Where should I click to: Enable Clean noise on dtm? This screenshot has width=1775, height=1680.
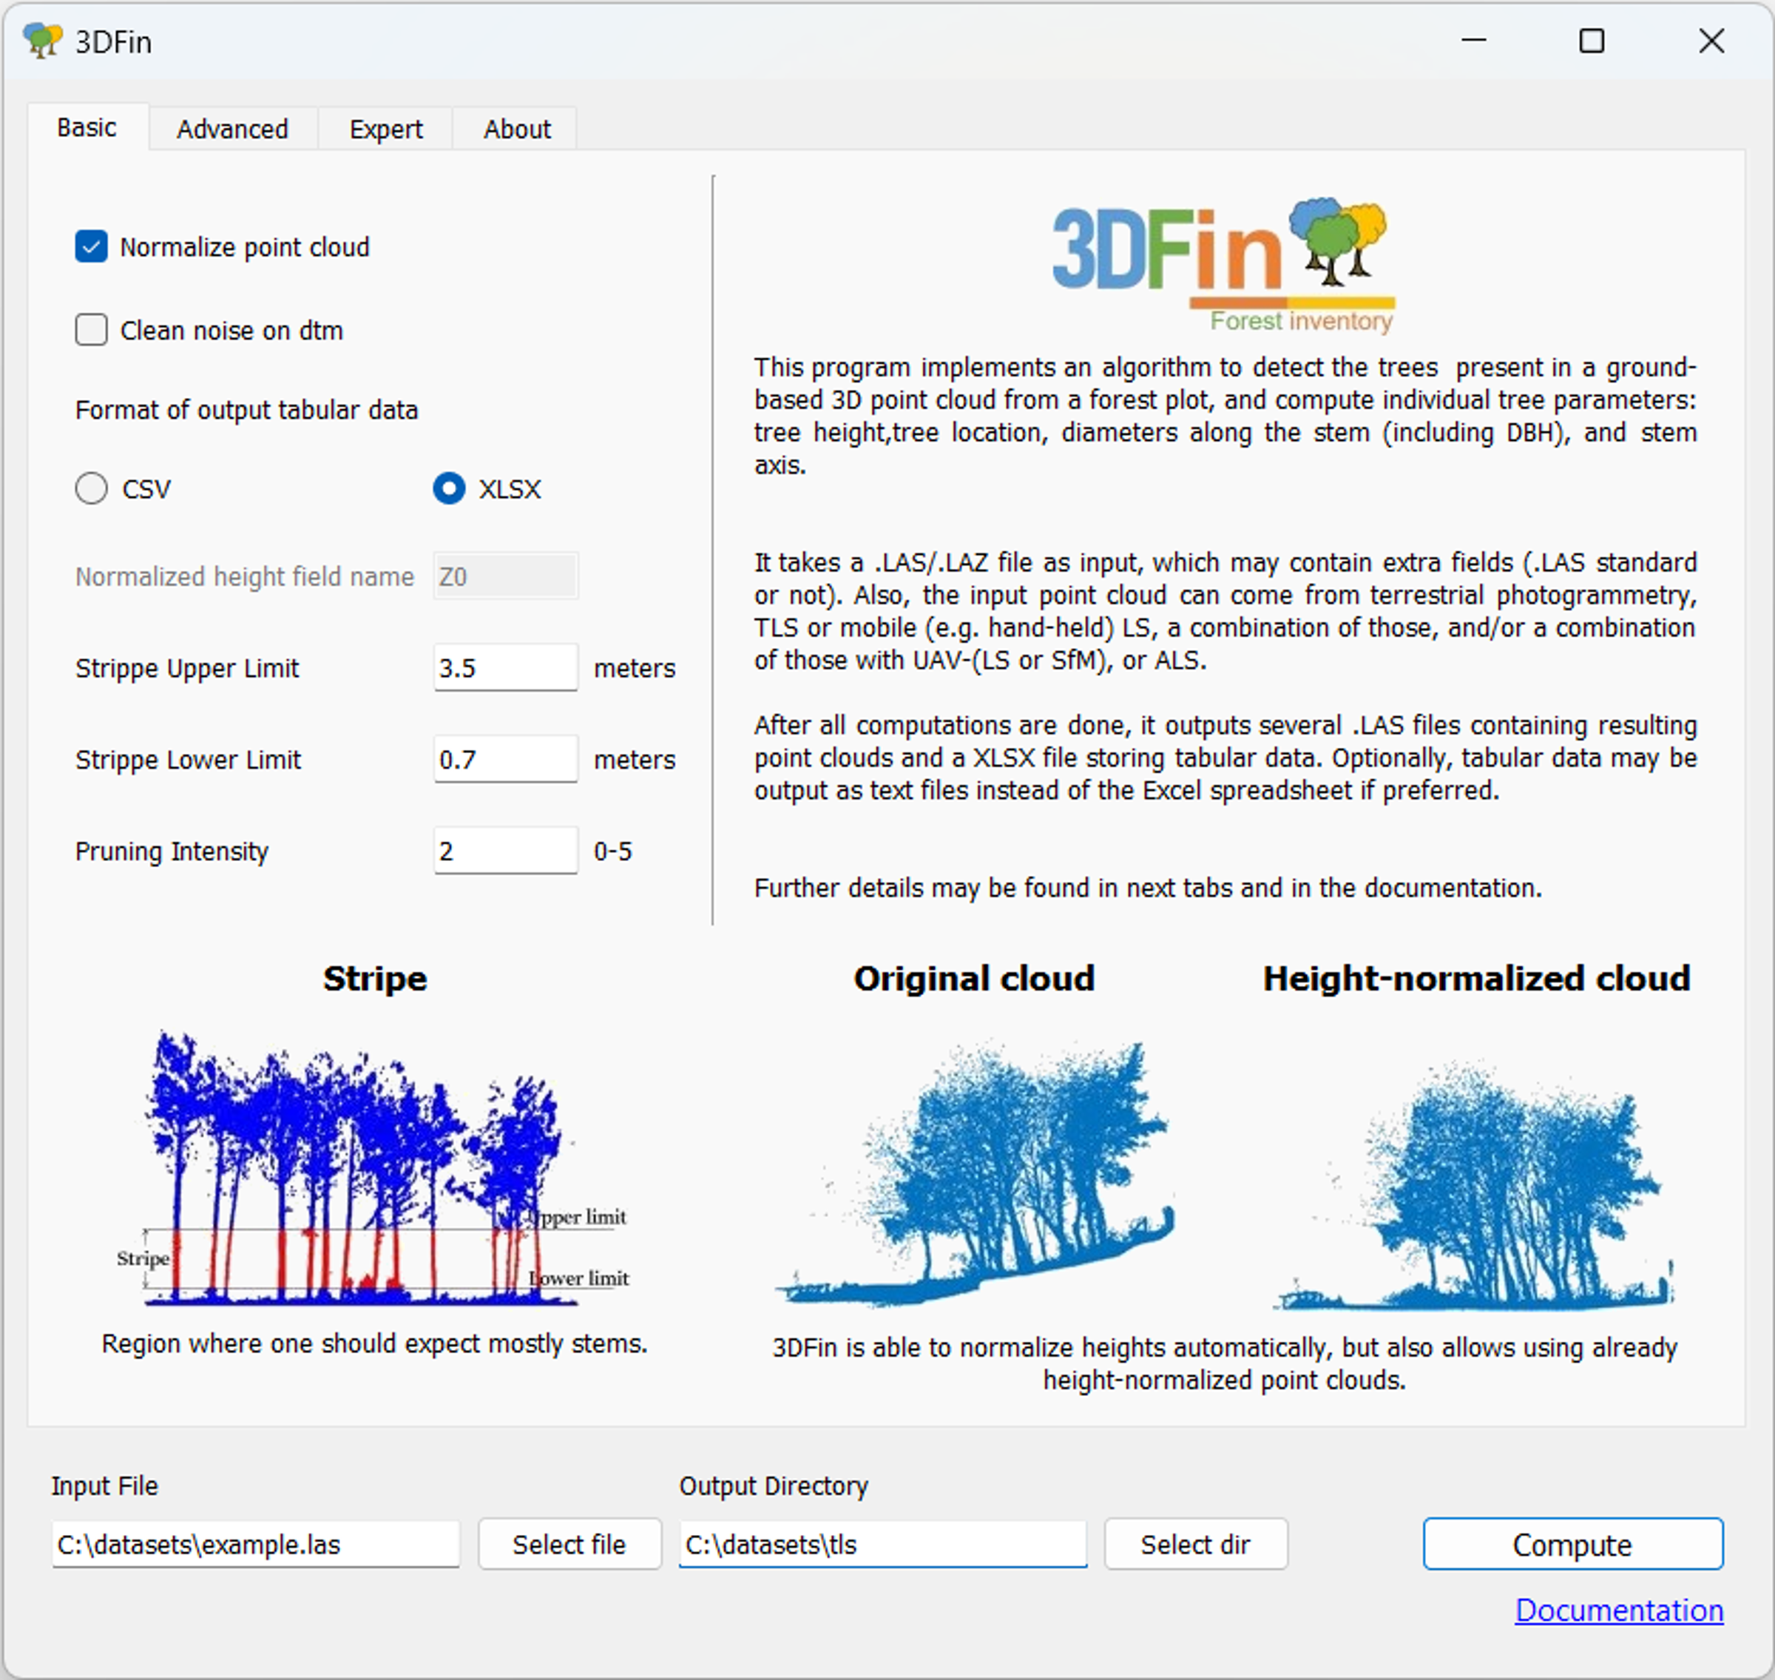(91, 329)
